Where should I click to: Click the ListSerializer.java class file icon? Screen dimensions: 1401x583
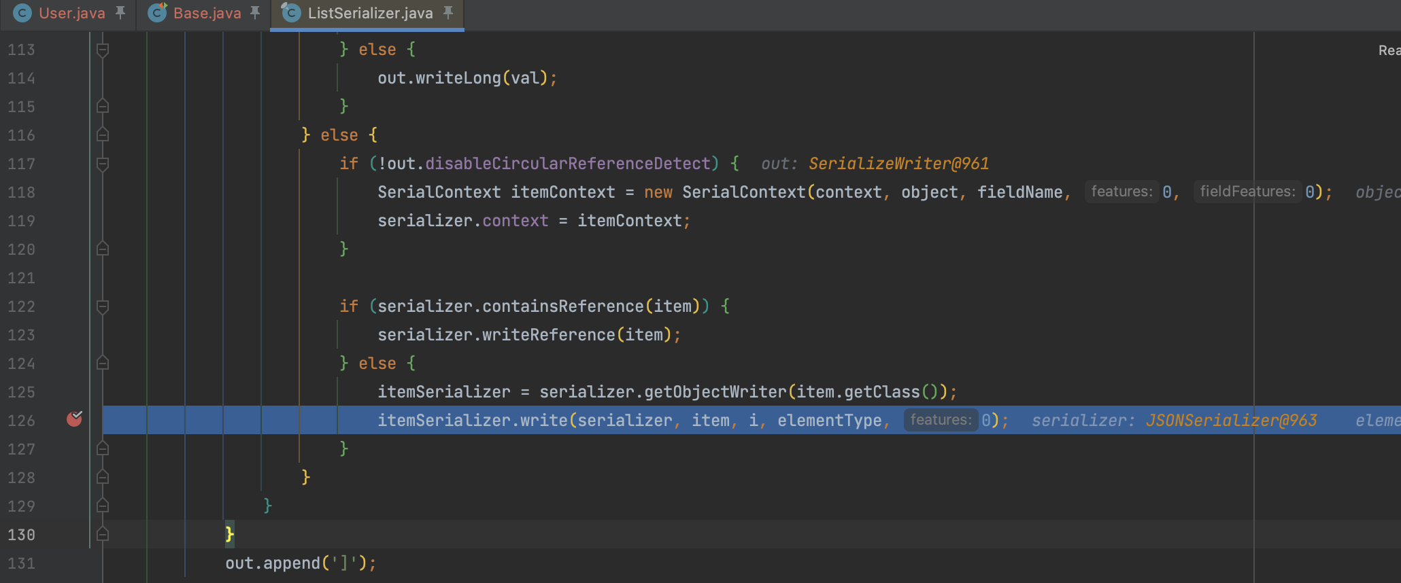coord(292,13)
